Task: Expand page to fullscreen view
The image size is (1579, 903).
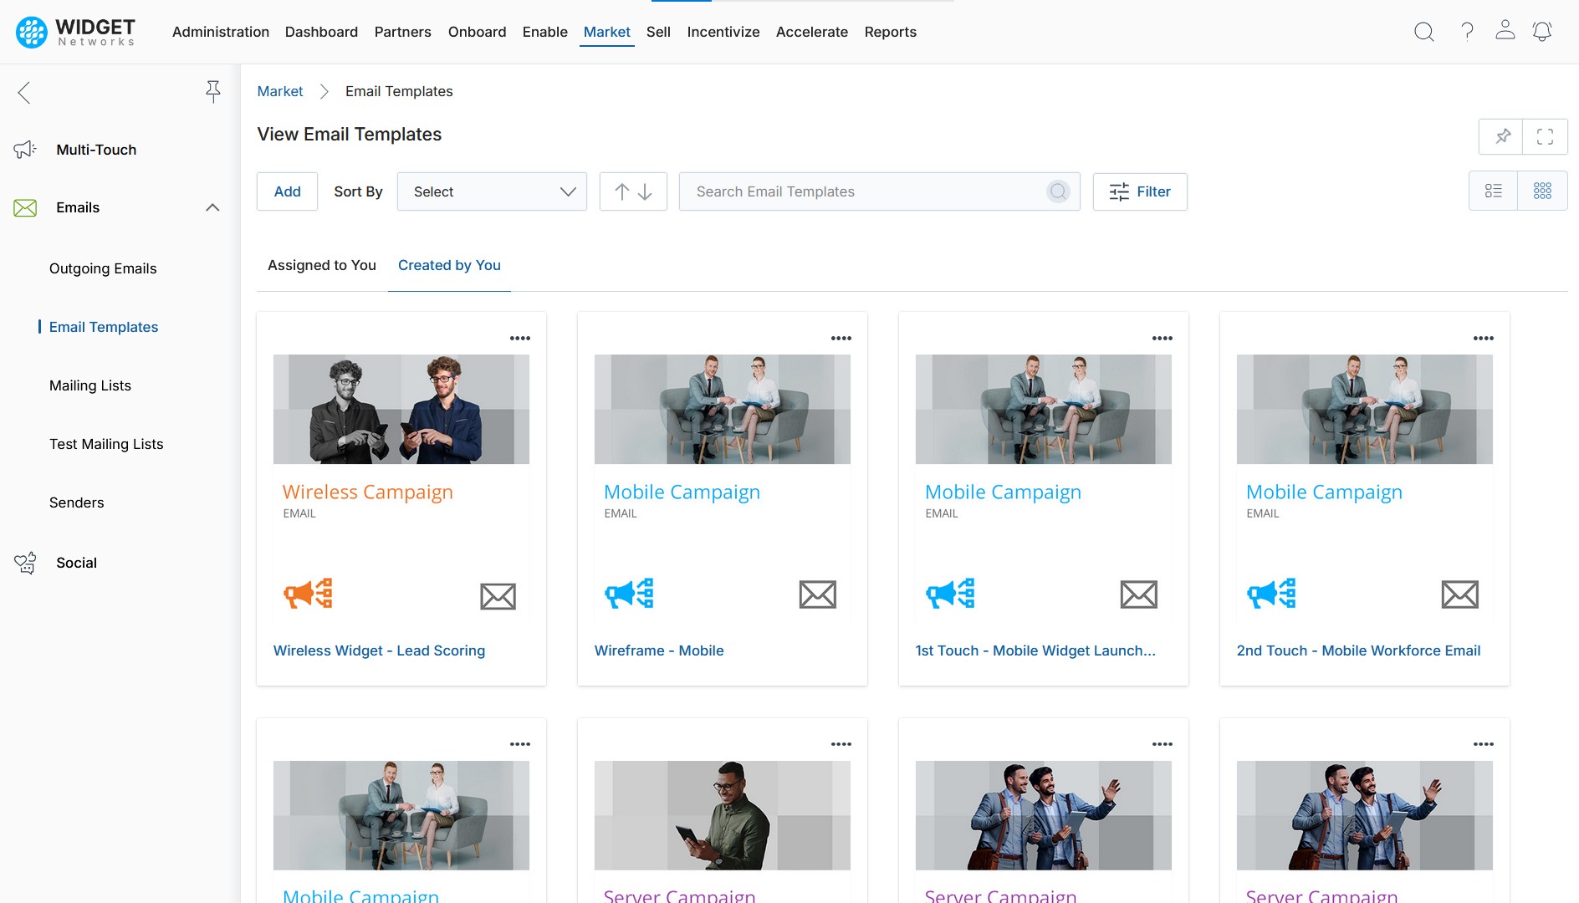Action: coord(1545,136)
